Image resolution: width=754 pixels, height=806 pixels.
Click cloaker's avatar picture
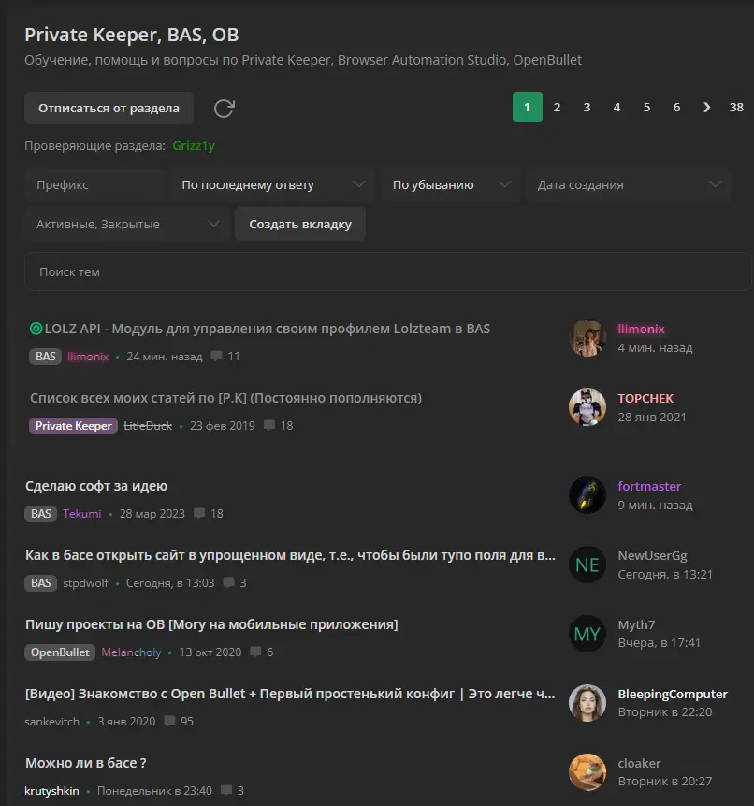pyautogui.click(x=587, y=772)
